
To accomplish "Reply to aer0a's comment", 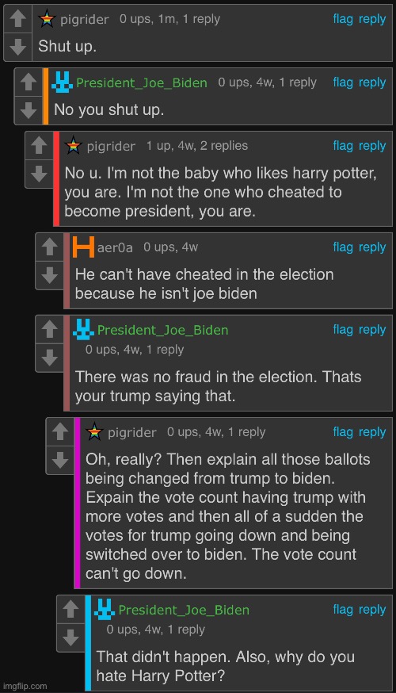I will tap(372, 247).
